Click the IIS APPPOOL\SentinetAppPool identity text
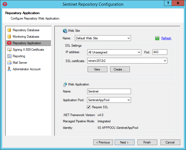 [x=118, y=128]
